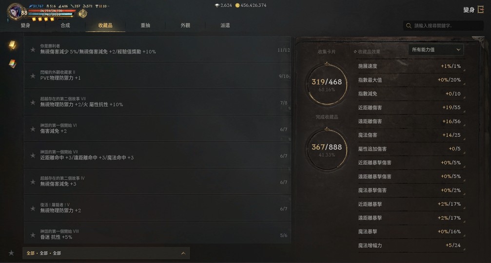This screenshot has width=491, height=263.
Task: Switch to the 合成 tab
Action: tap(65, 25)
